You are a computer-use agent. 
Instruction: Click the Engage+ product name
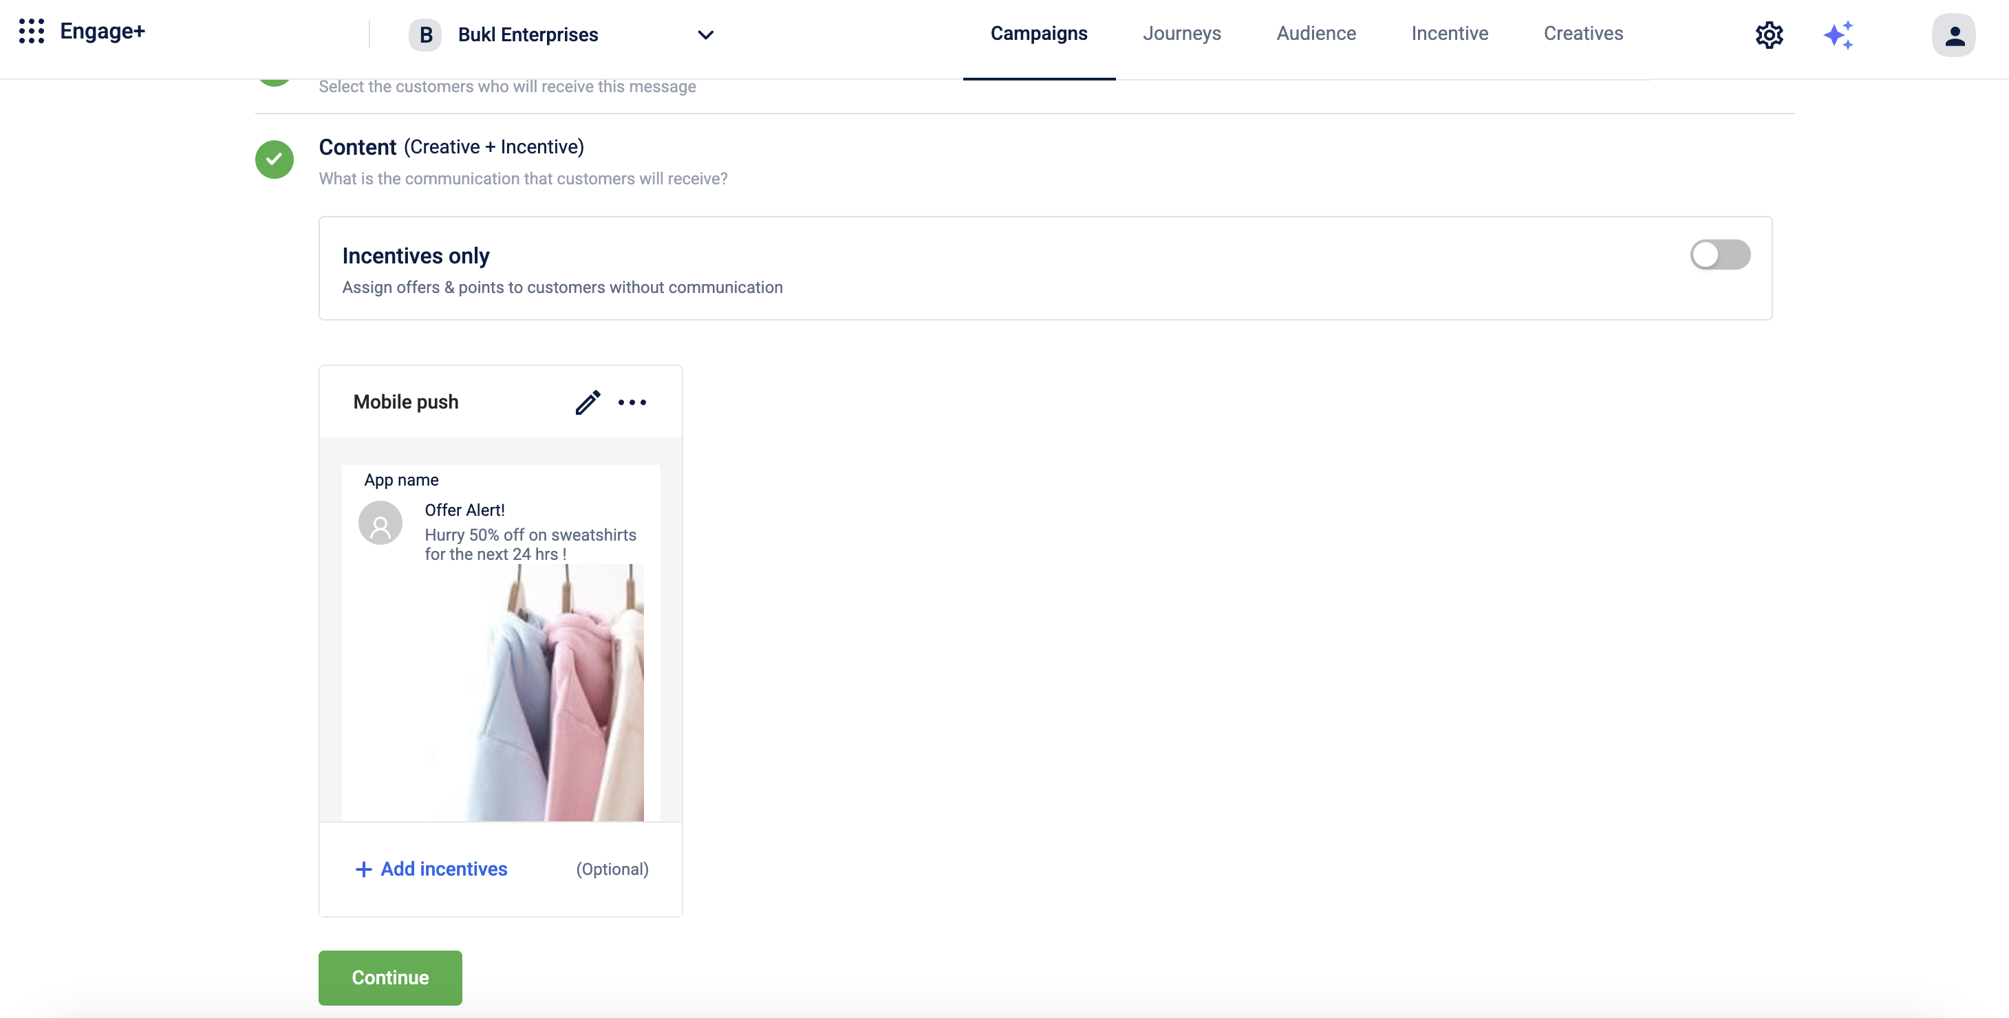coord(102,31)
